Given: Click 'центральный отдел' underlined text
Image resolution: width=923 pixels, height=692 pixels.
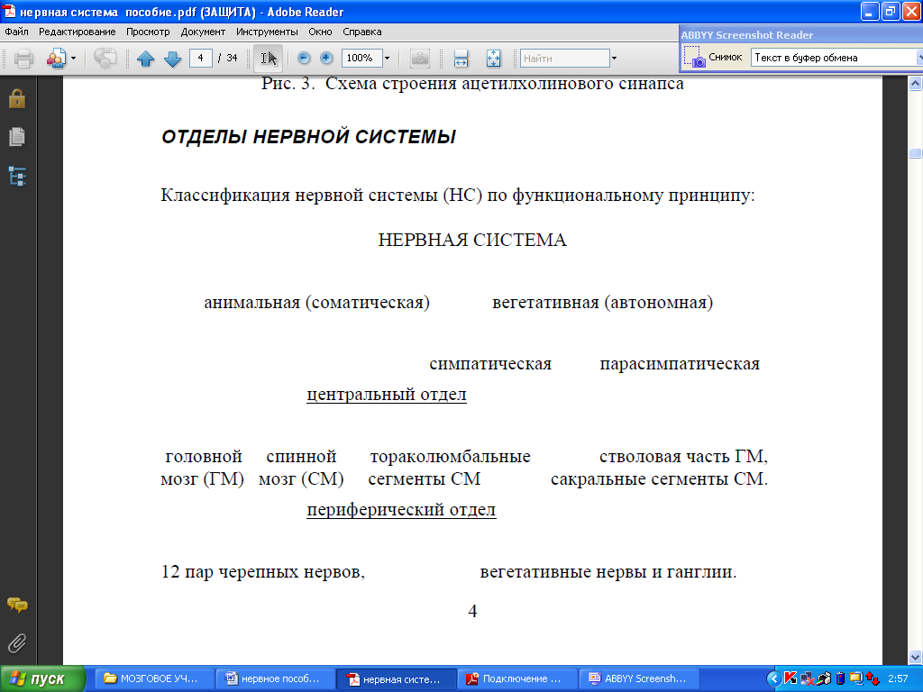Looking at the screenshot, I should pyautogui.click(x=387, y=394).
